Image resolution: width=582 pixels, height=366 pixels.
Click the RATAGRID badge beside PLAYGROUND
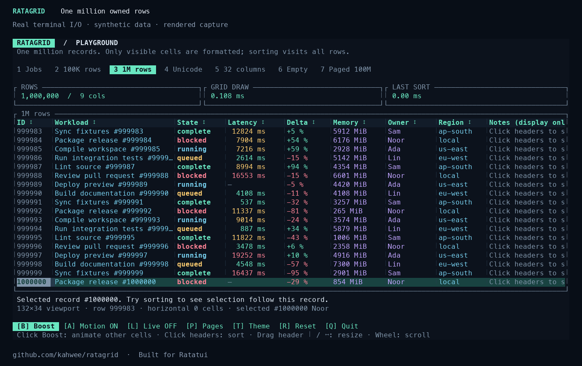click(34, 43)
